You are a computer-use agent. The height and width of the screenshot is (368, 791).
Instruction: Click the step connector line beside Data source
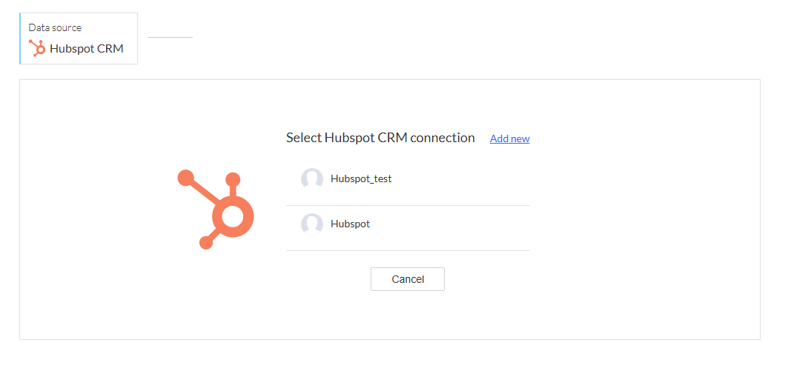(170, 37)
